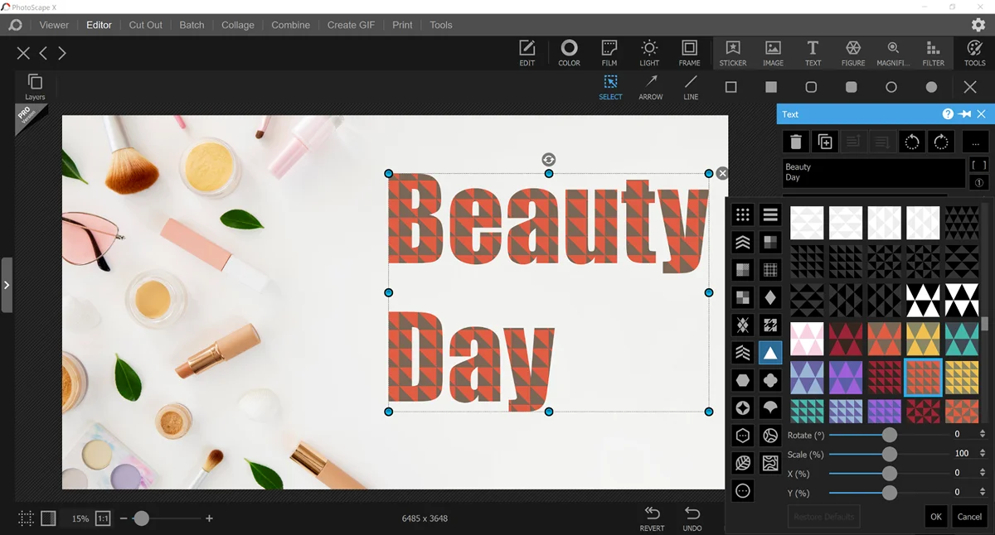
Task: Switch to the Create GIF tab
Action: 351,25
